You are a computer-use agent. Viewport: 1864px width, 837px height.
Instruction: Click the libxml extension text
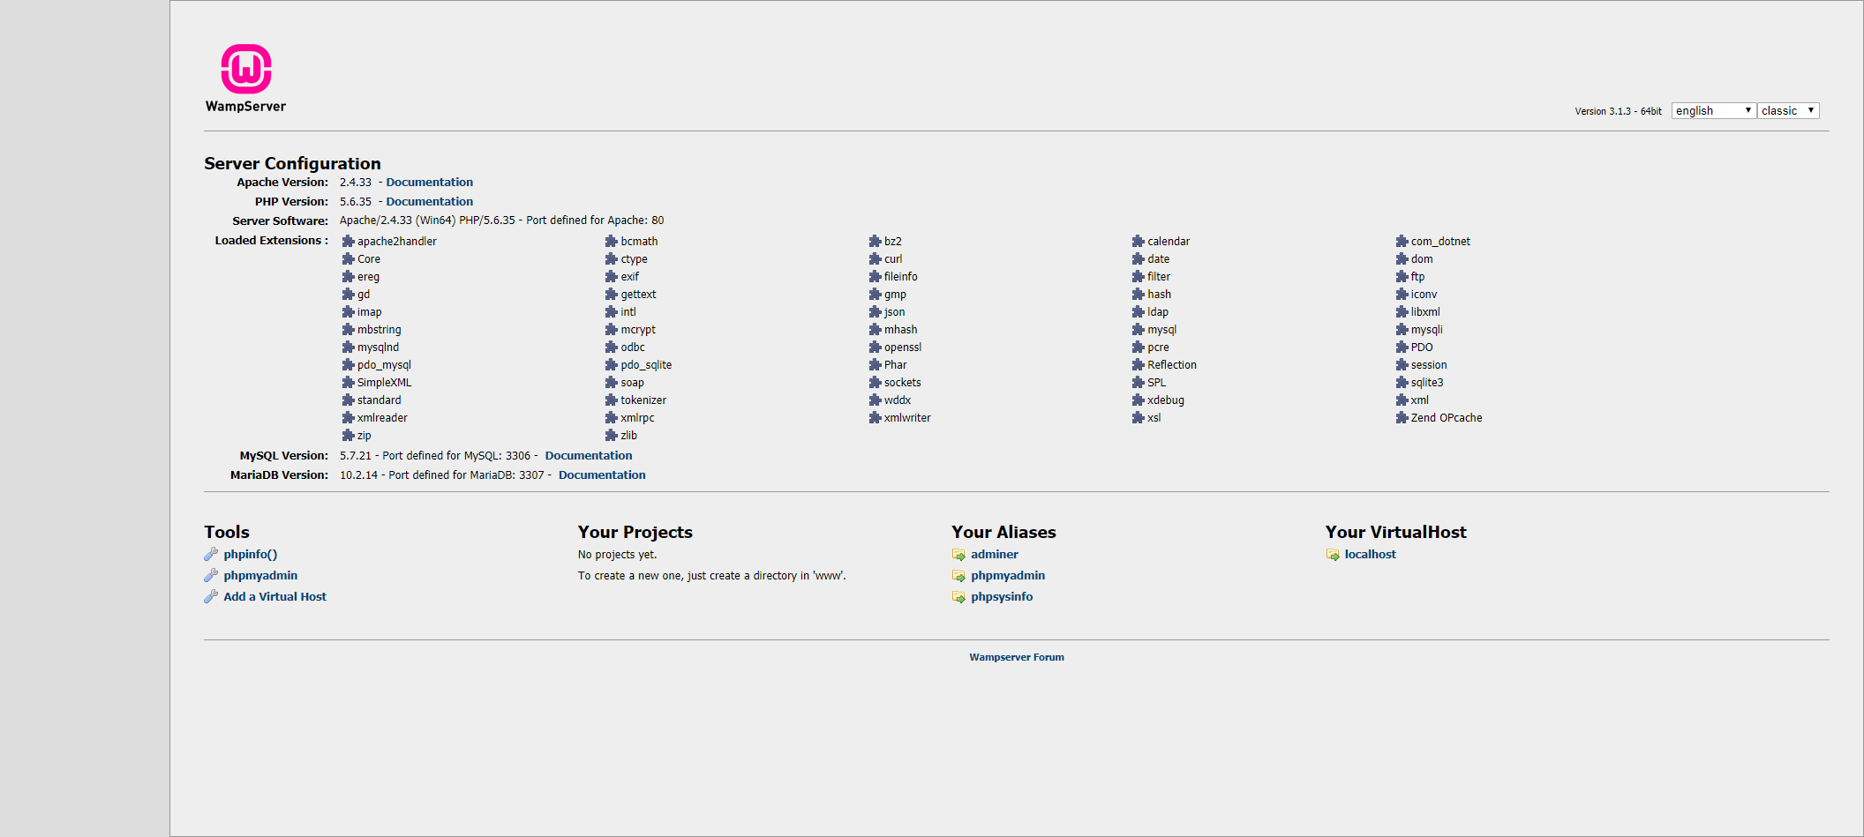coord(1425,312)
